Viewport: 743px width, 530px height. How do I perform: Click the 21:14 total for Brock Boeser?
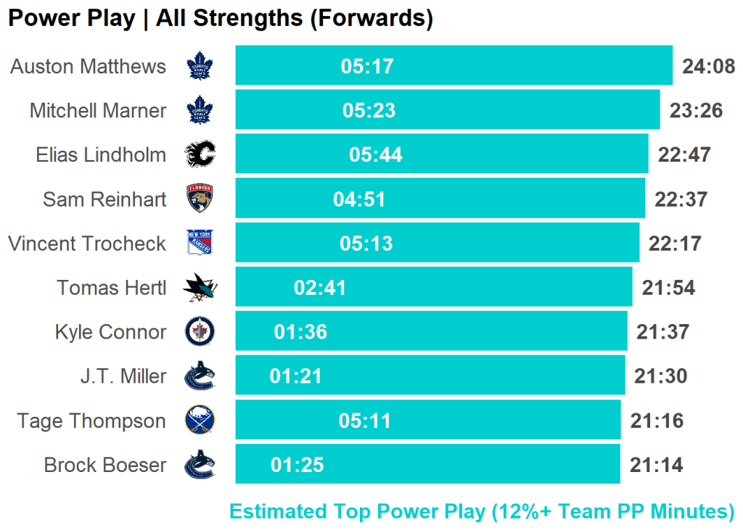657,465
